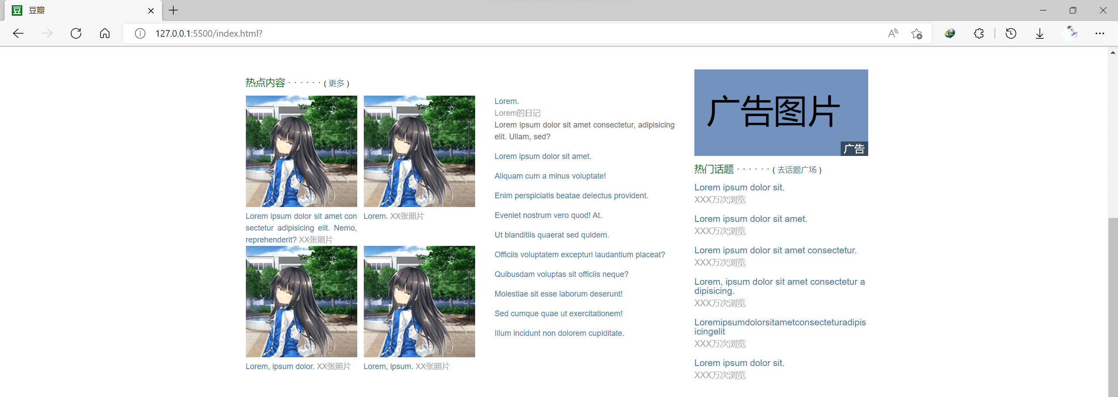This screenshot has width=1118, height=397.
Task: Open the colorful globe extension icon
Action: [x=950, y=33]
